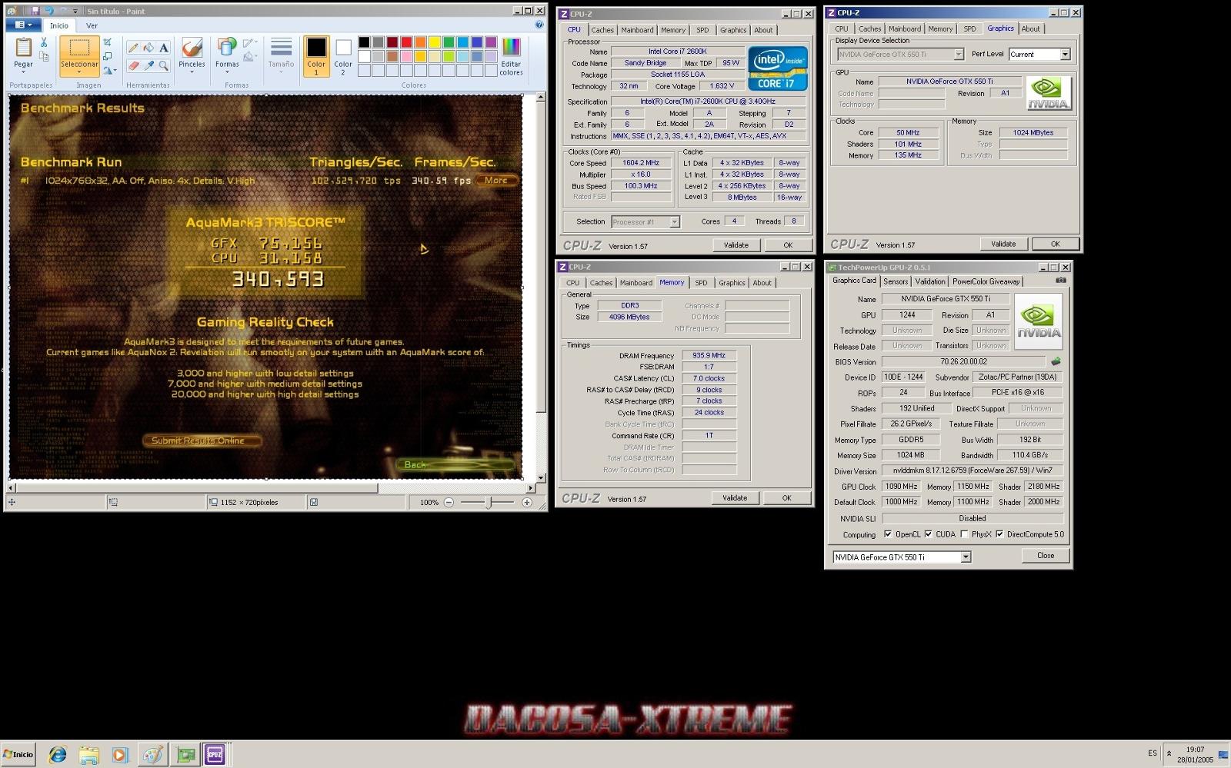The height and width of the screenshot is (768, 1231).
Task: Pick the yellow color swatch
Action: point(435,42)
